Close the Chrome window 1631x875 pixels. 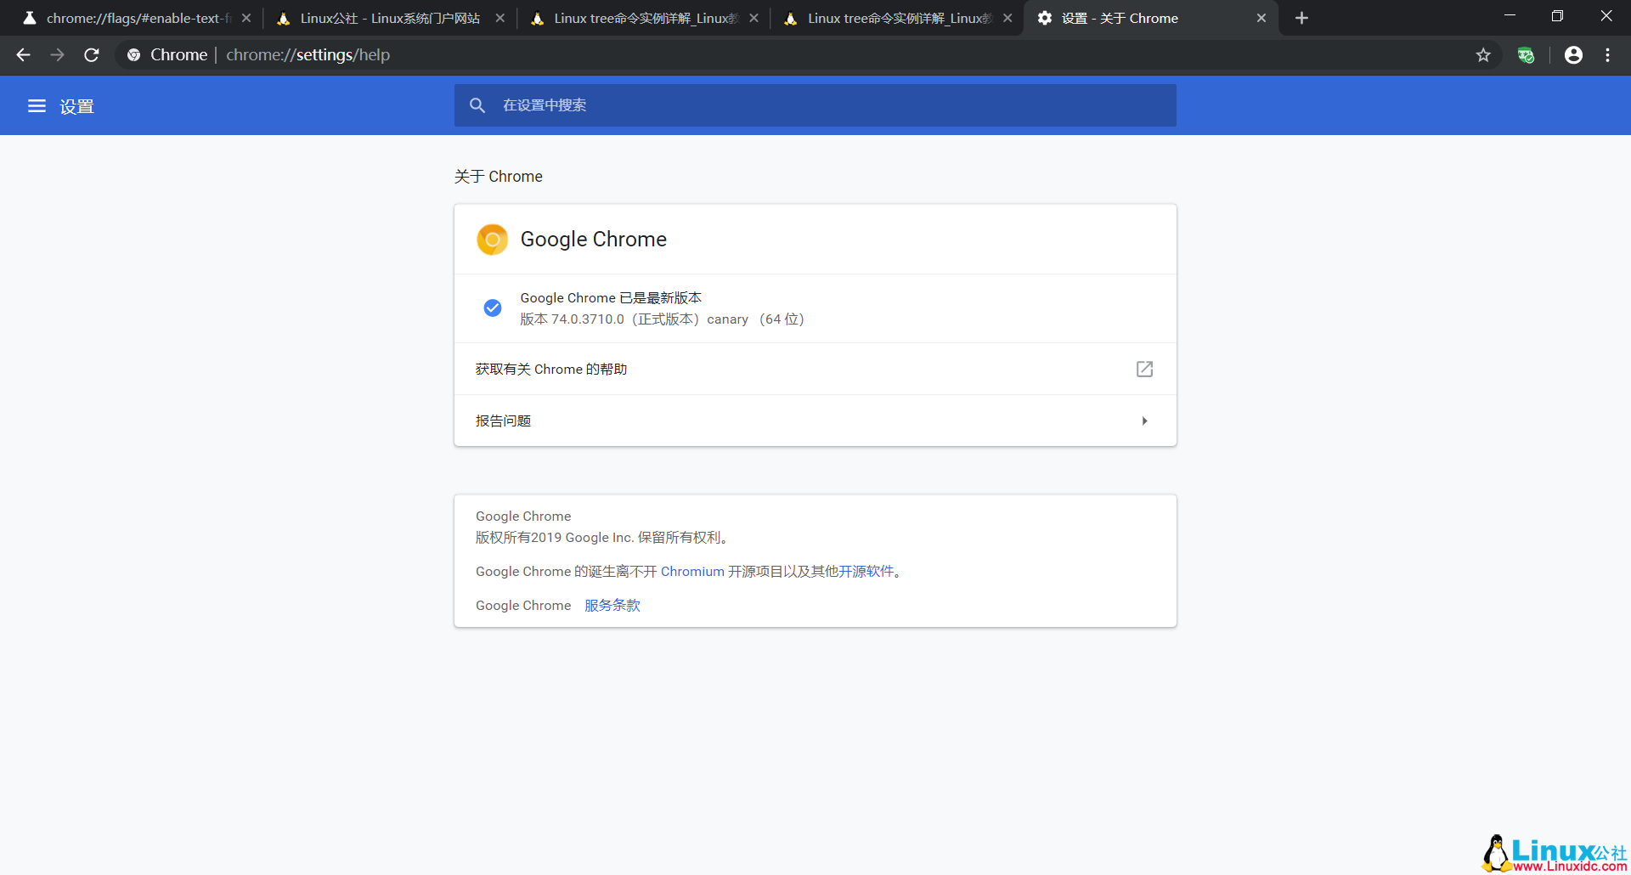1606,15
